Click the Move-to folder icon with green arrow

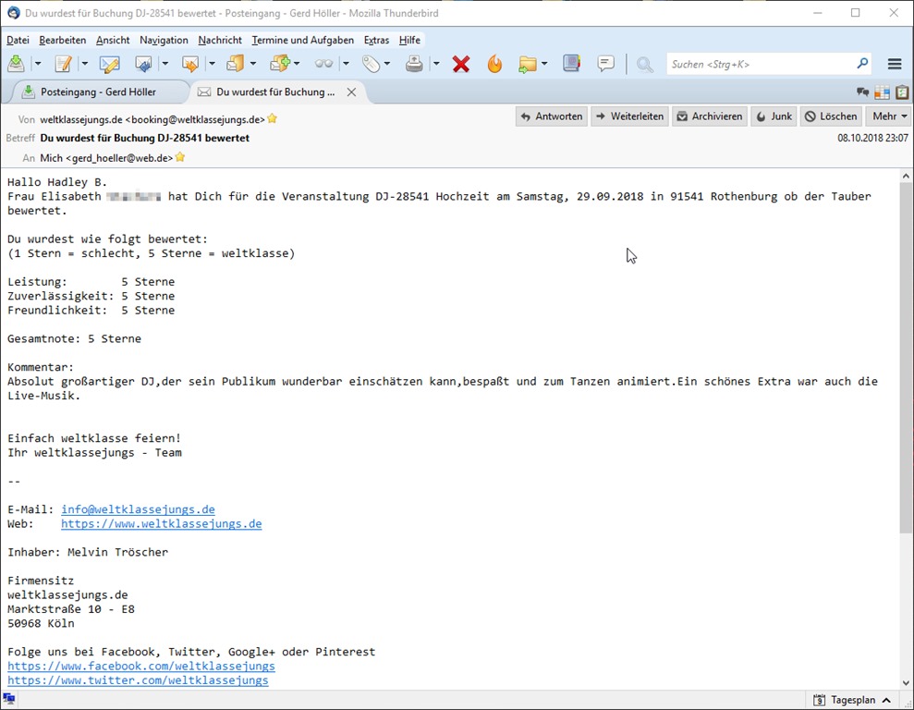[x=527, y=64]
